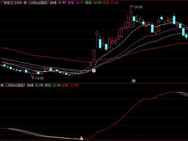
Task: Click the 白线 21.97 value label
Action: pos(58,3)
